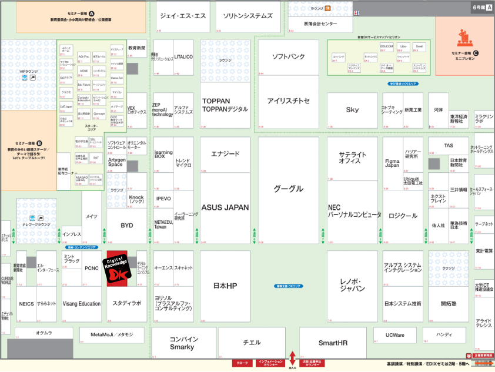Viewport: 495px width, 372px height.
Task: Click the 教材・コンテンツエリア blue label
Action: coord(82,247)
